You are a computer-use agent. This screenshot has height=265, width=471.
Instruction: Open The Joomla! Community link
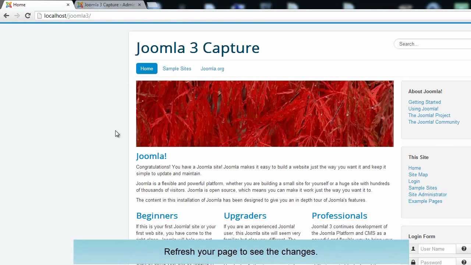[x=434, y=122]
